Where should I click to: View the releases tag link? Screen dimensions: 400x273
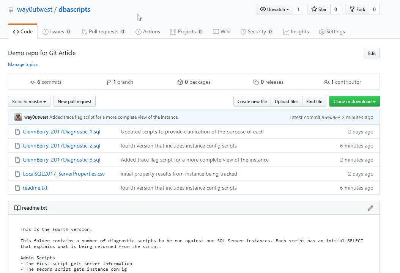click(x=268, y=82)
